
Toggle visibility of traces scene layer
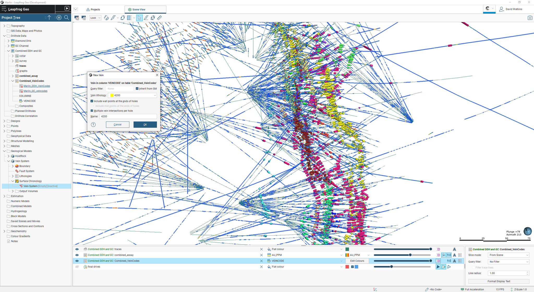tap(77, 249)
